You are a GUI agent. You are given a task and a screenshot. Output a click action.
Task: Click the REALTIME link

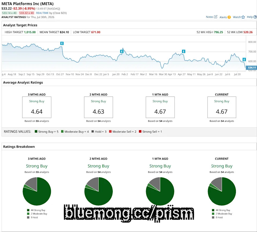[42, 13]
